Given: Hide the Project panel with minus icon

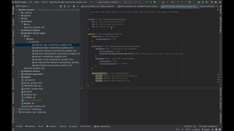Looking at the screenshot, I should click(x=78, y=7).
